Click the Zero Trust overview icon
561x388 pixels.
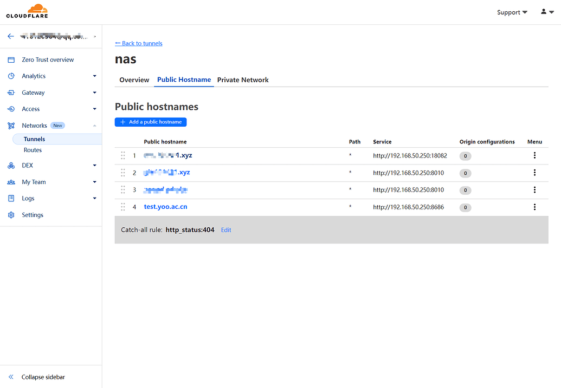point(11,60)
